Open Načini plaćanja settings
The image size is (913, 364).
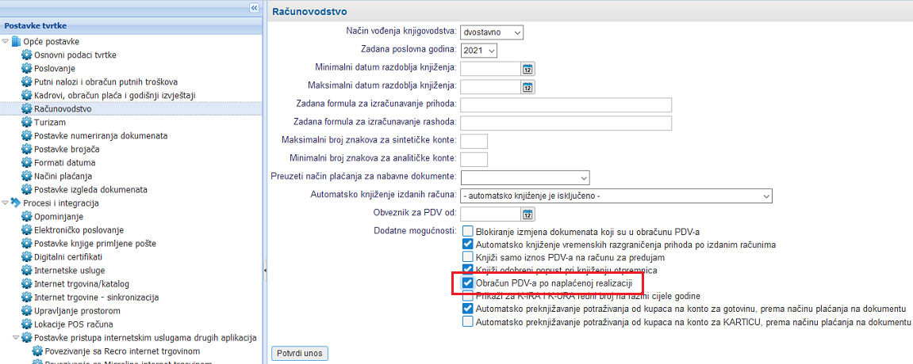point(63,176)
